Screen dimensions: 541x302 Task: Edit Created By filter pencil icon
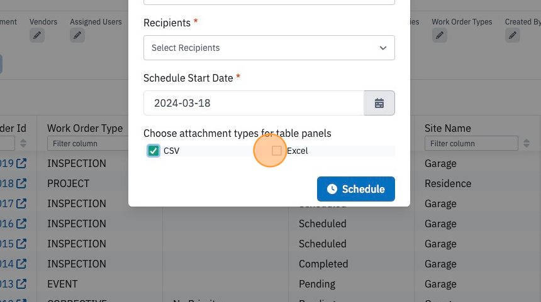pos(513,35)
